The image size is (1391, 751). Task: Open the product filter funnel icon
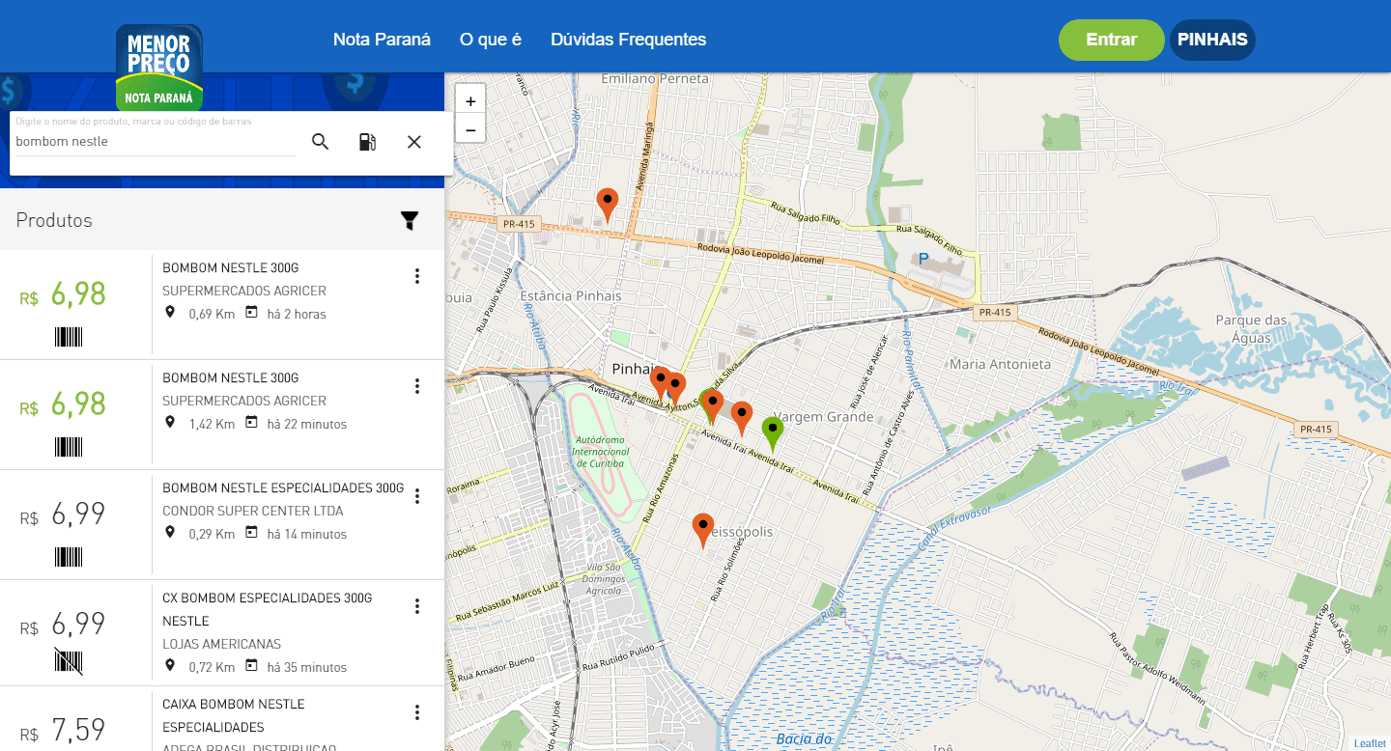[x=410, y=221]
